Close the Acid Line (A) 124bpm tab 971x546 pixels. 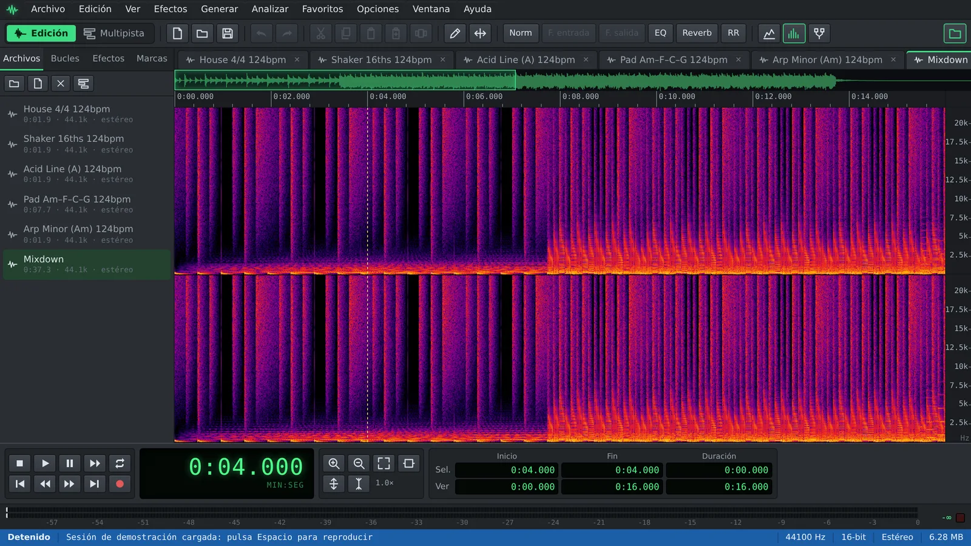pyautogui.click(x=586, y=59)
